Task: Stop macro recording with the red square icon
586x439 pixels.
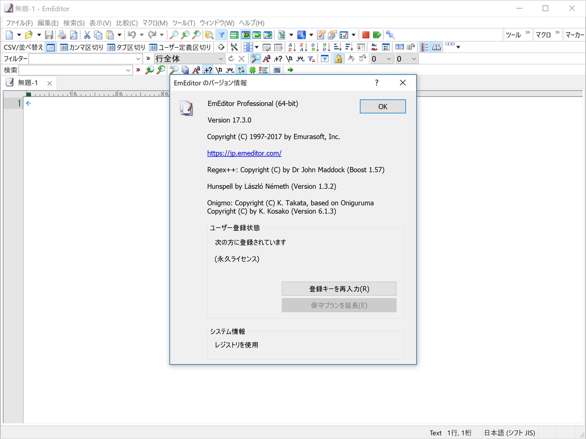Action: [365, 34]
